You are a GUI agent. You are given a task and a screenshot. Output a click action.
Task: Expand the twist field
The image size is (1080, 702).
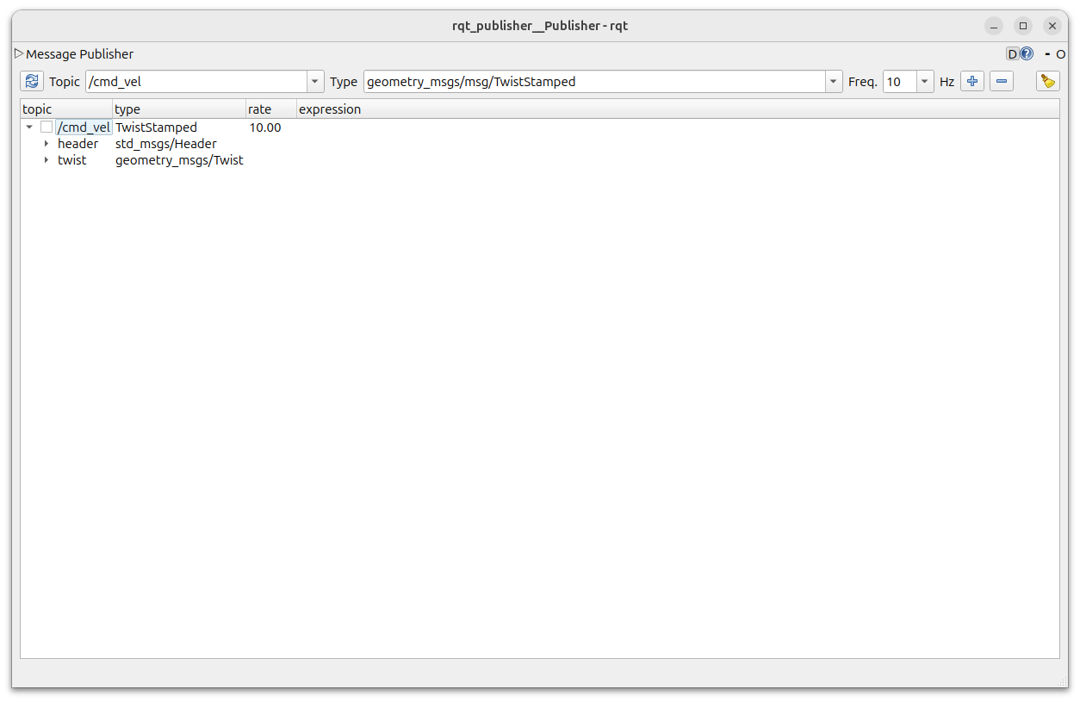point(47,160)
